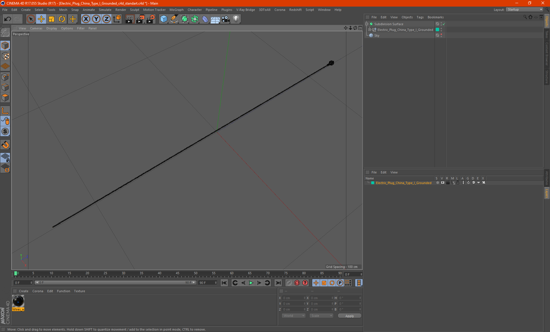Open the MoGraph array icon
Image resolution: width=550 pixels, height=332 pixels.
click(195, 19)
